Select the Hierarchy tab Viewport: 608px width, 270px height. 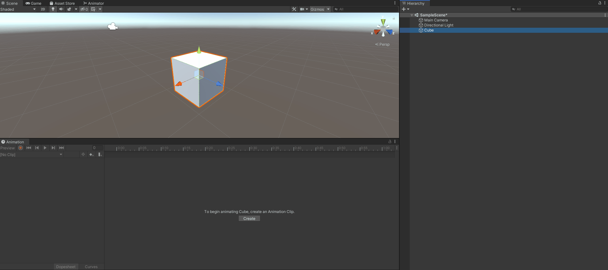(413, 3)
